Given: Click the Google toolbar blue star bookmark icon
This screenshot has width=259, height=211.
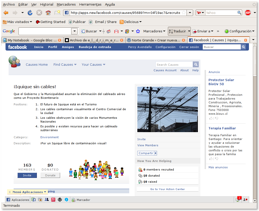Looking at the screenshot, I should [138, 31].
